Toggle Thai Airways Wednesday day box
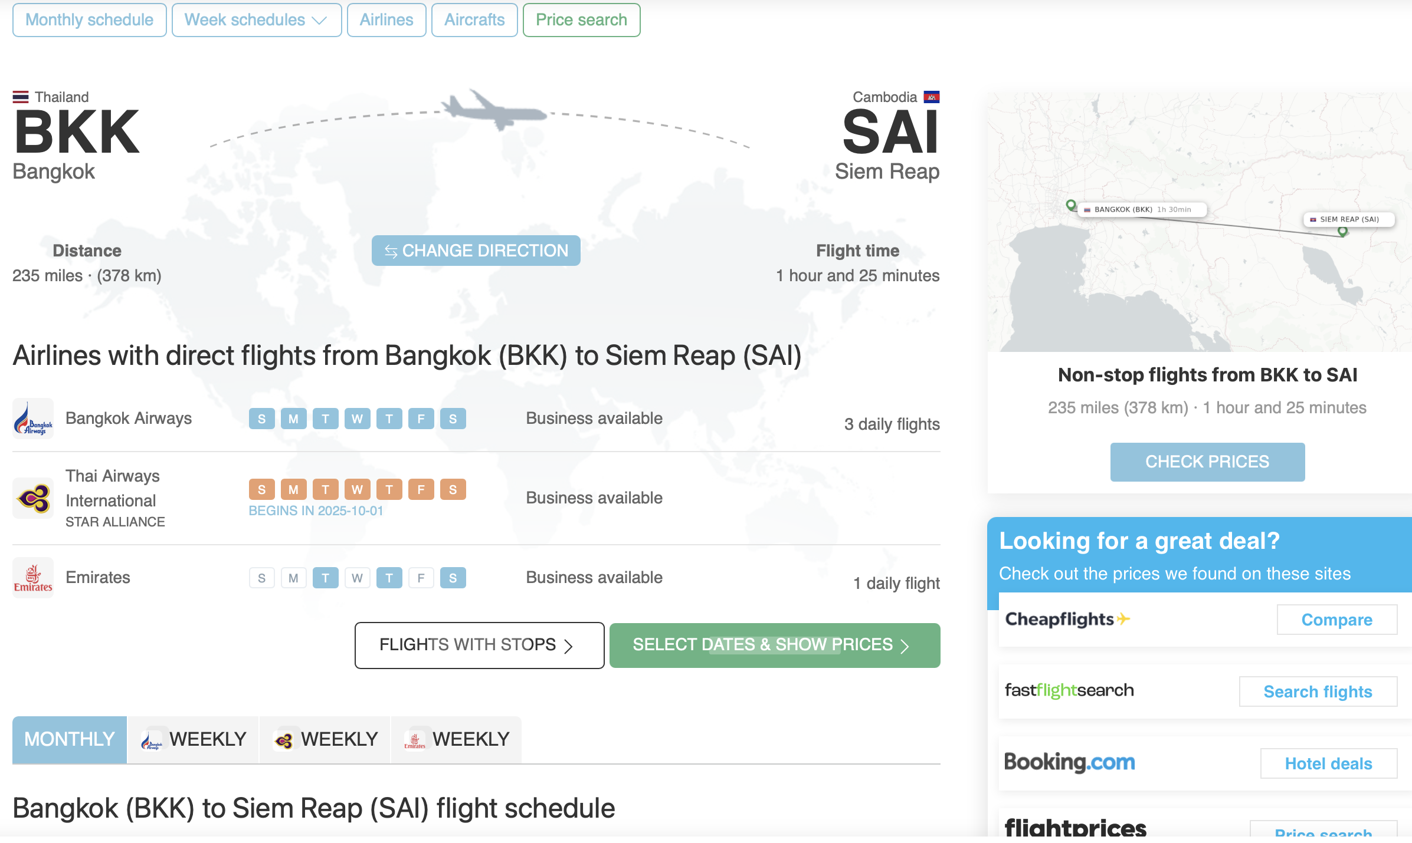Screen dimensions: 1412x843 358,489
